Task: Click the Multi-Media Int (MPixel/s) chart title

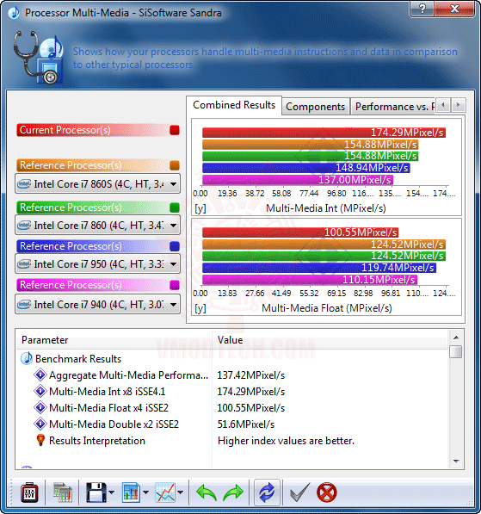Action: (x=326, y=208)
